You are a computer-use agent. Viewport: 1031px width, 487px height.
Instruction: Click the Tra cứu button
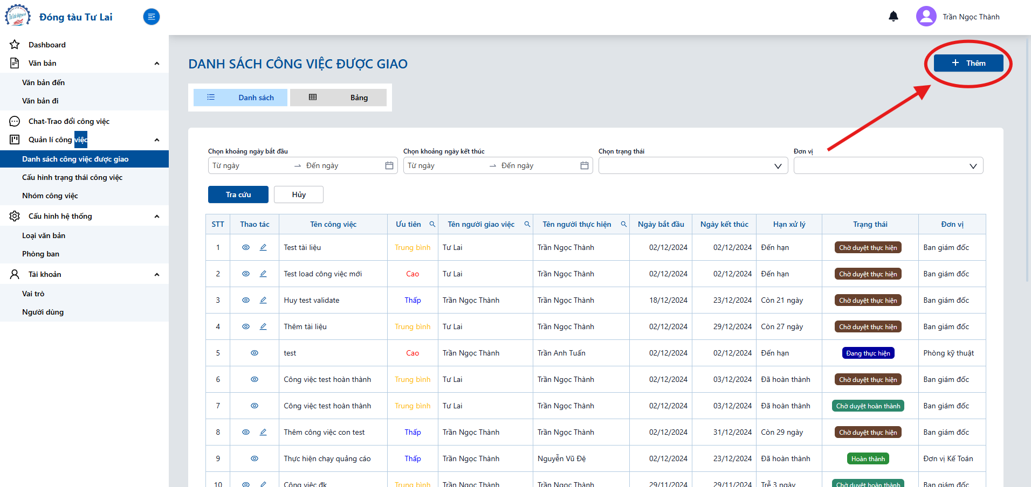click(238, 194)
